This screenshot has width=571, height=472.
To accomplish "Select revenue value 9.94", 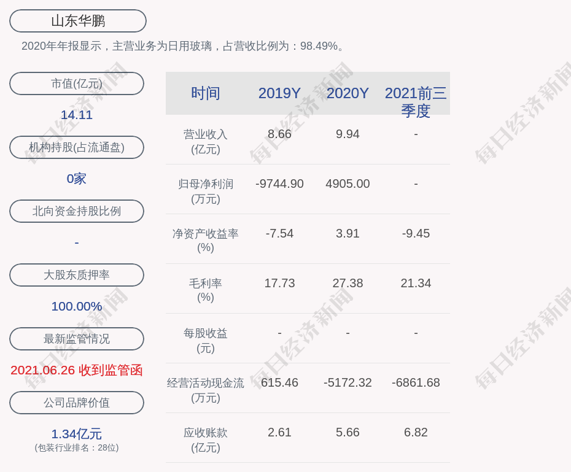I will (348, 134).
